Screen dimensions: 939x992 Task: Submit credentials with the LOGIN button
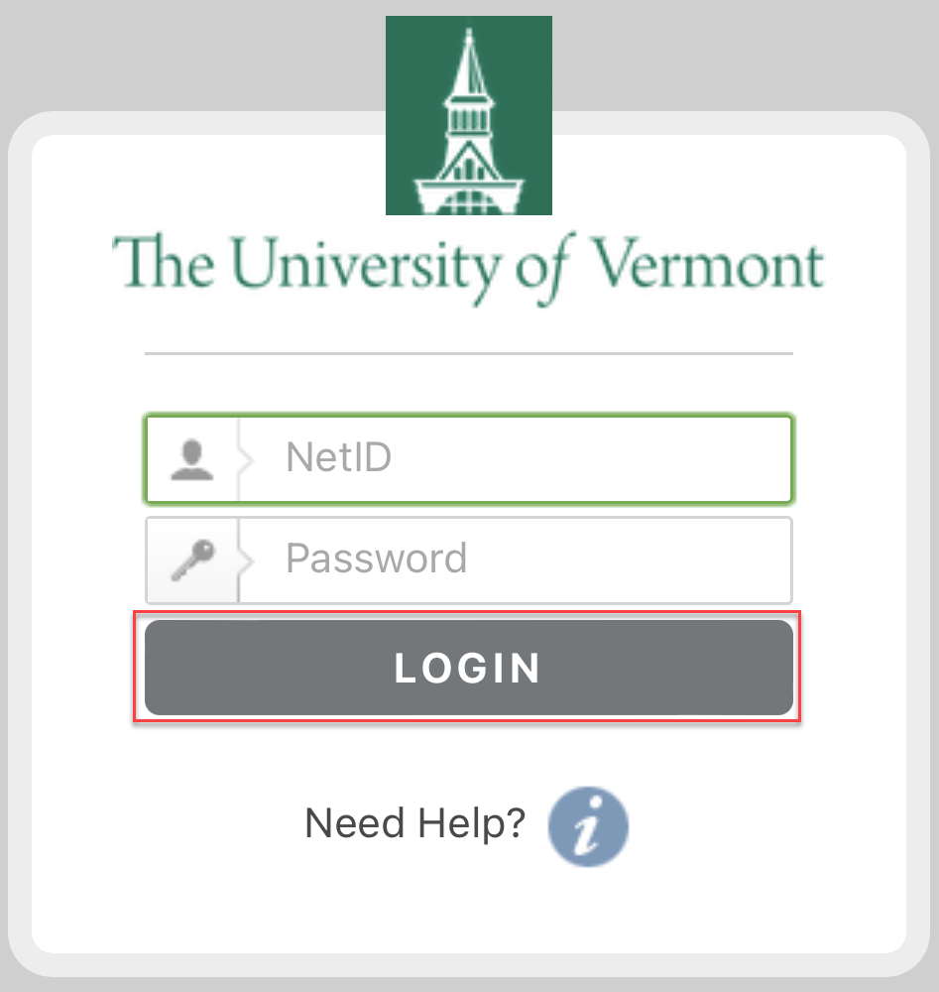(469, 668)
